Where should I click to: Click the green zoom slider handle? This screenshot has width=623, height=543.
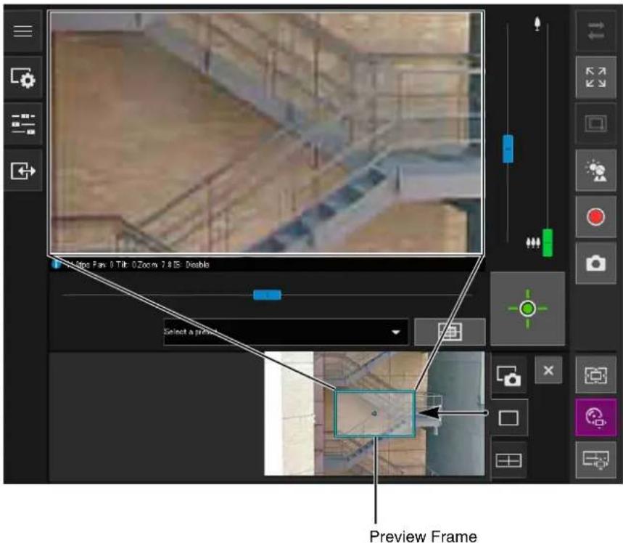point(548,242)
